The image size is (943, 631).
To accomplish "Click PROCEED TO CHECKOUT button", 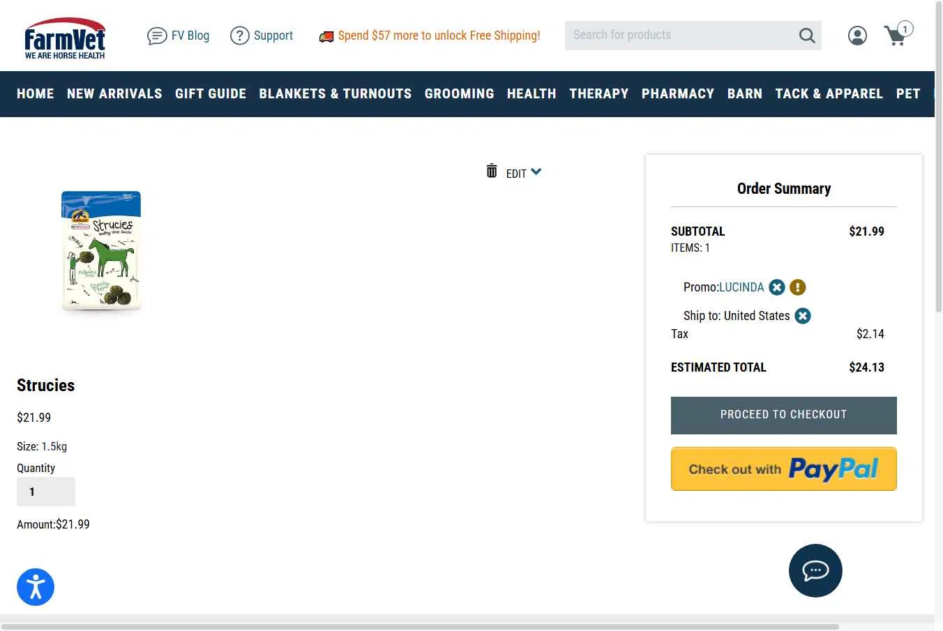I will [x=784, y=416].
